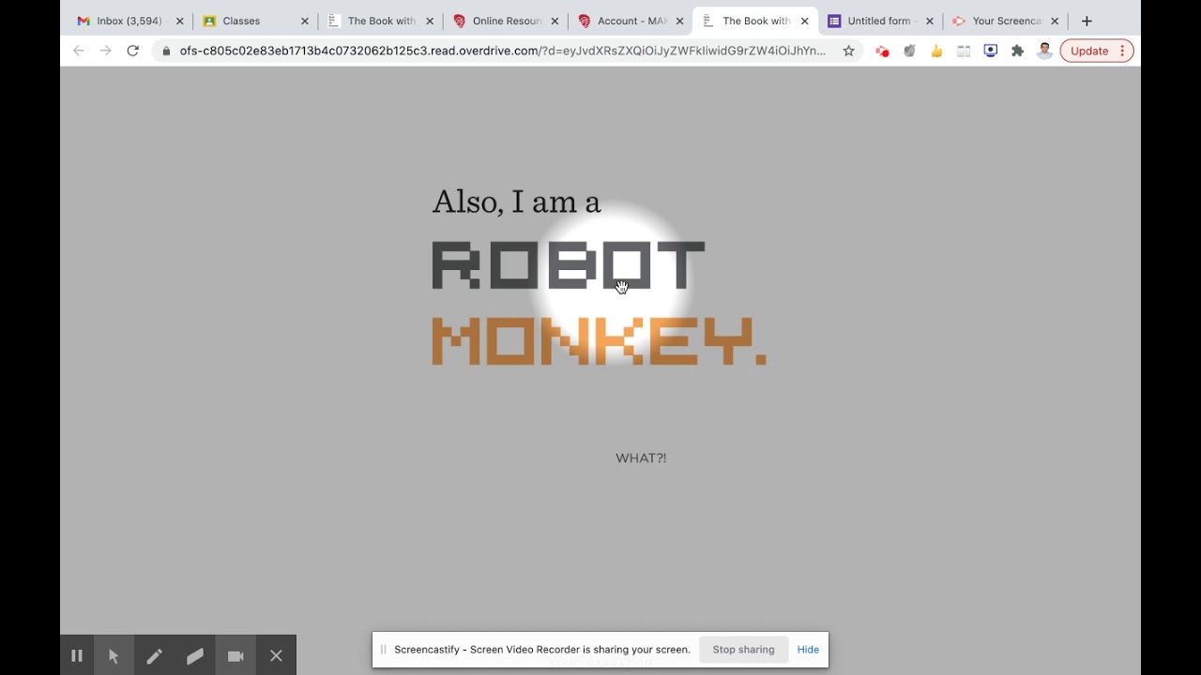Close the Screencastify drawing toolbar
Screen dimensions: 1201x675
pyautogui.click(x=276, y=655)
